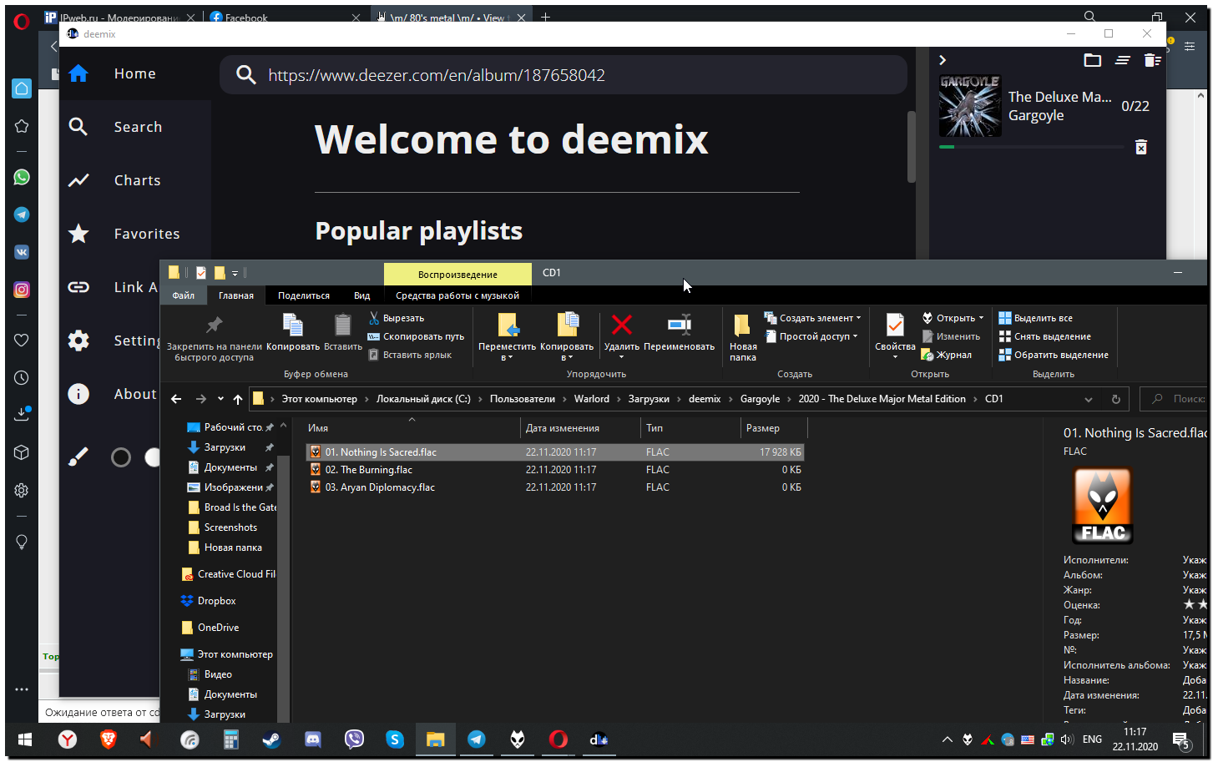This screenshot has width=1213, height=762.
Task: Select file 01. Nothing Is Sacred.flac
Action: tap(555, 452)
